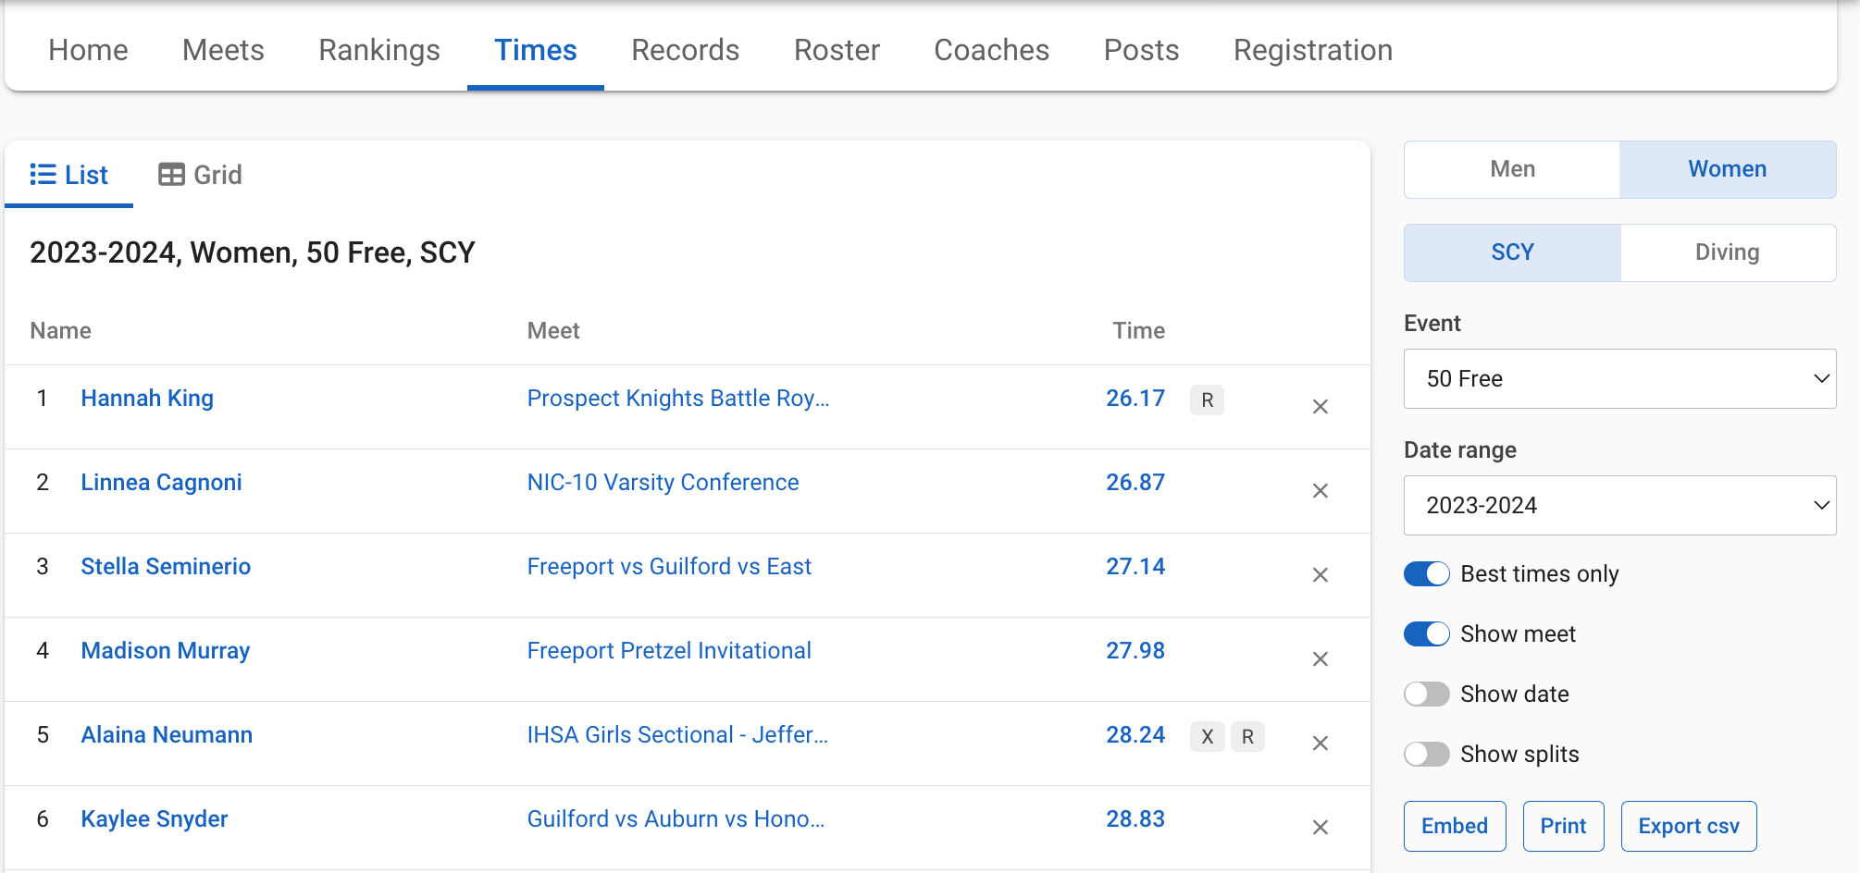This screenshot has height=873, width=1860.
Task: Open the Records navigation tab
Action: tap(685, 50)
